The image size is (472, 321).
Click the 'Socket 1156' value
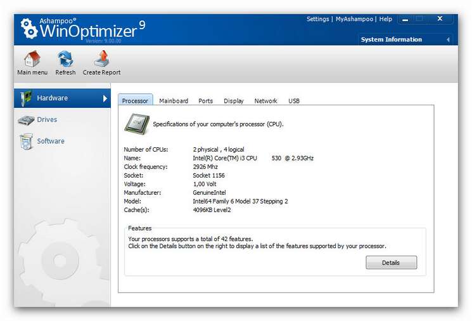tap(208, 176)
